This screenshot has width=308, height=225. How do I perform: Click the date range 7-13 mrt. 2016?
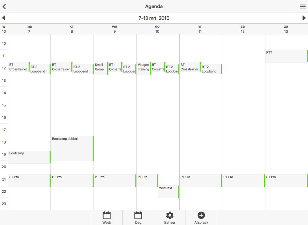coord(154,18)
